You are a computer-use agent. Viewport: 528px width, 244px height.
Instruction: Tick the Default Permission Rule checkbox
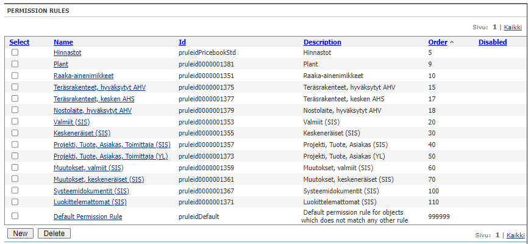coord(15,216)
